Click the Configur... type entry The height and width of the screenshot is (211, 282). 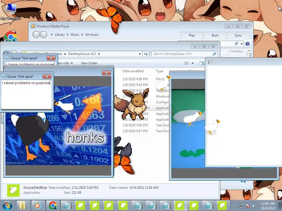(162, 102)
